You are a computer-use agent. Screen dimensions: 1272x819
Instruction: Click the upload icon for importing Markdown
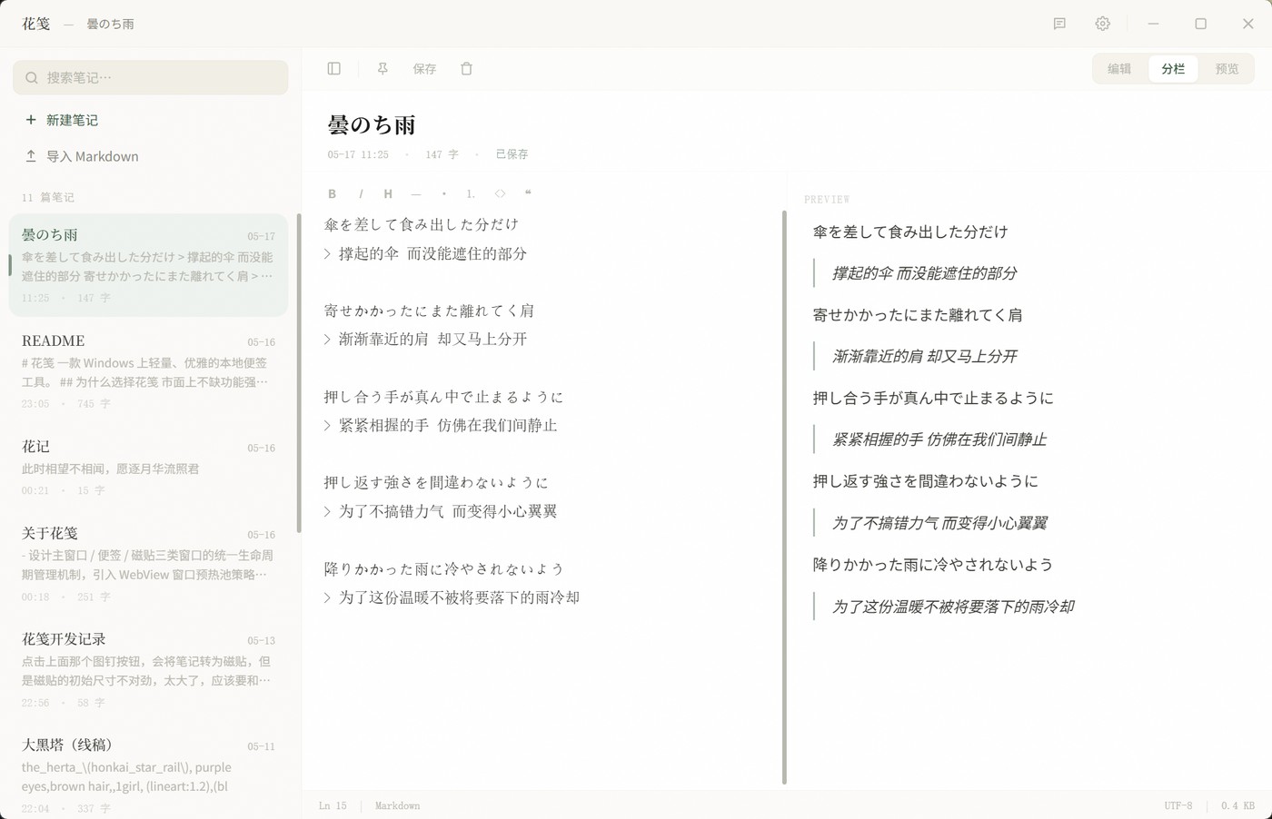point(31,156)
